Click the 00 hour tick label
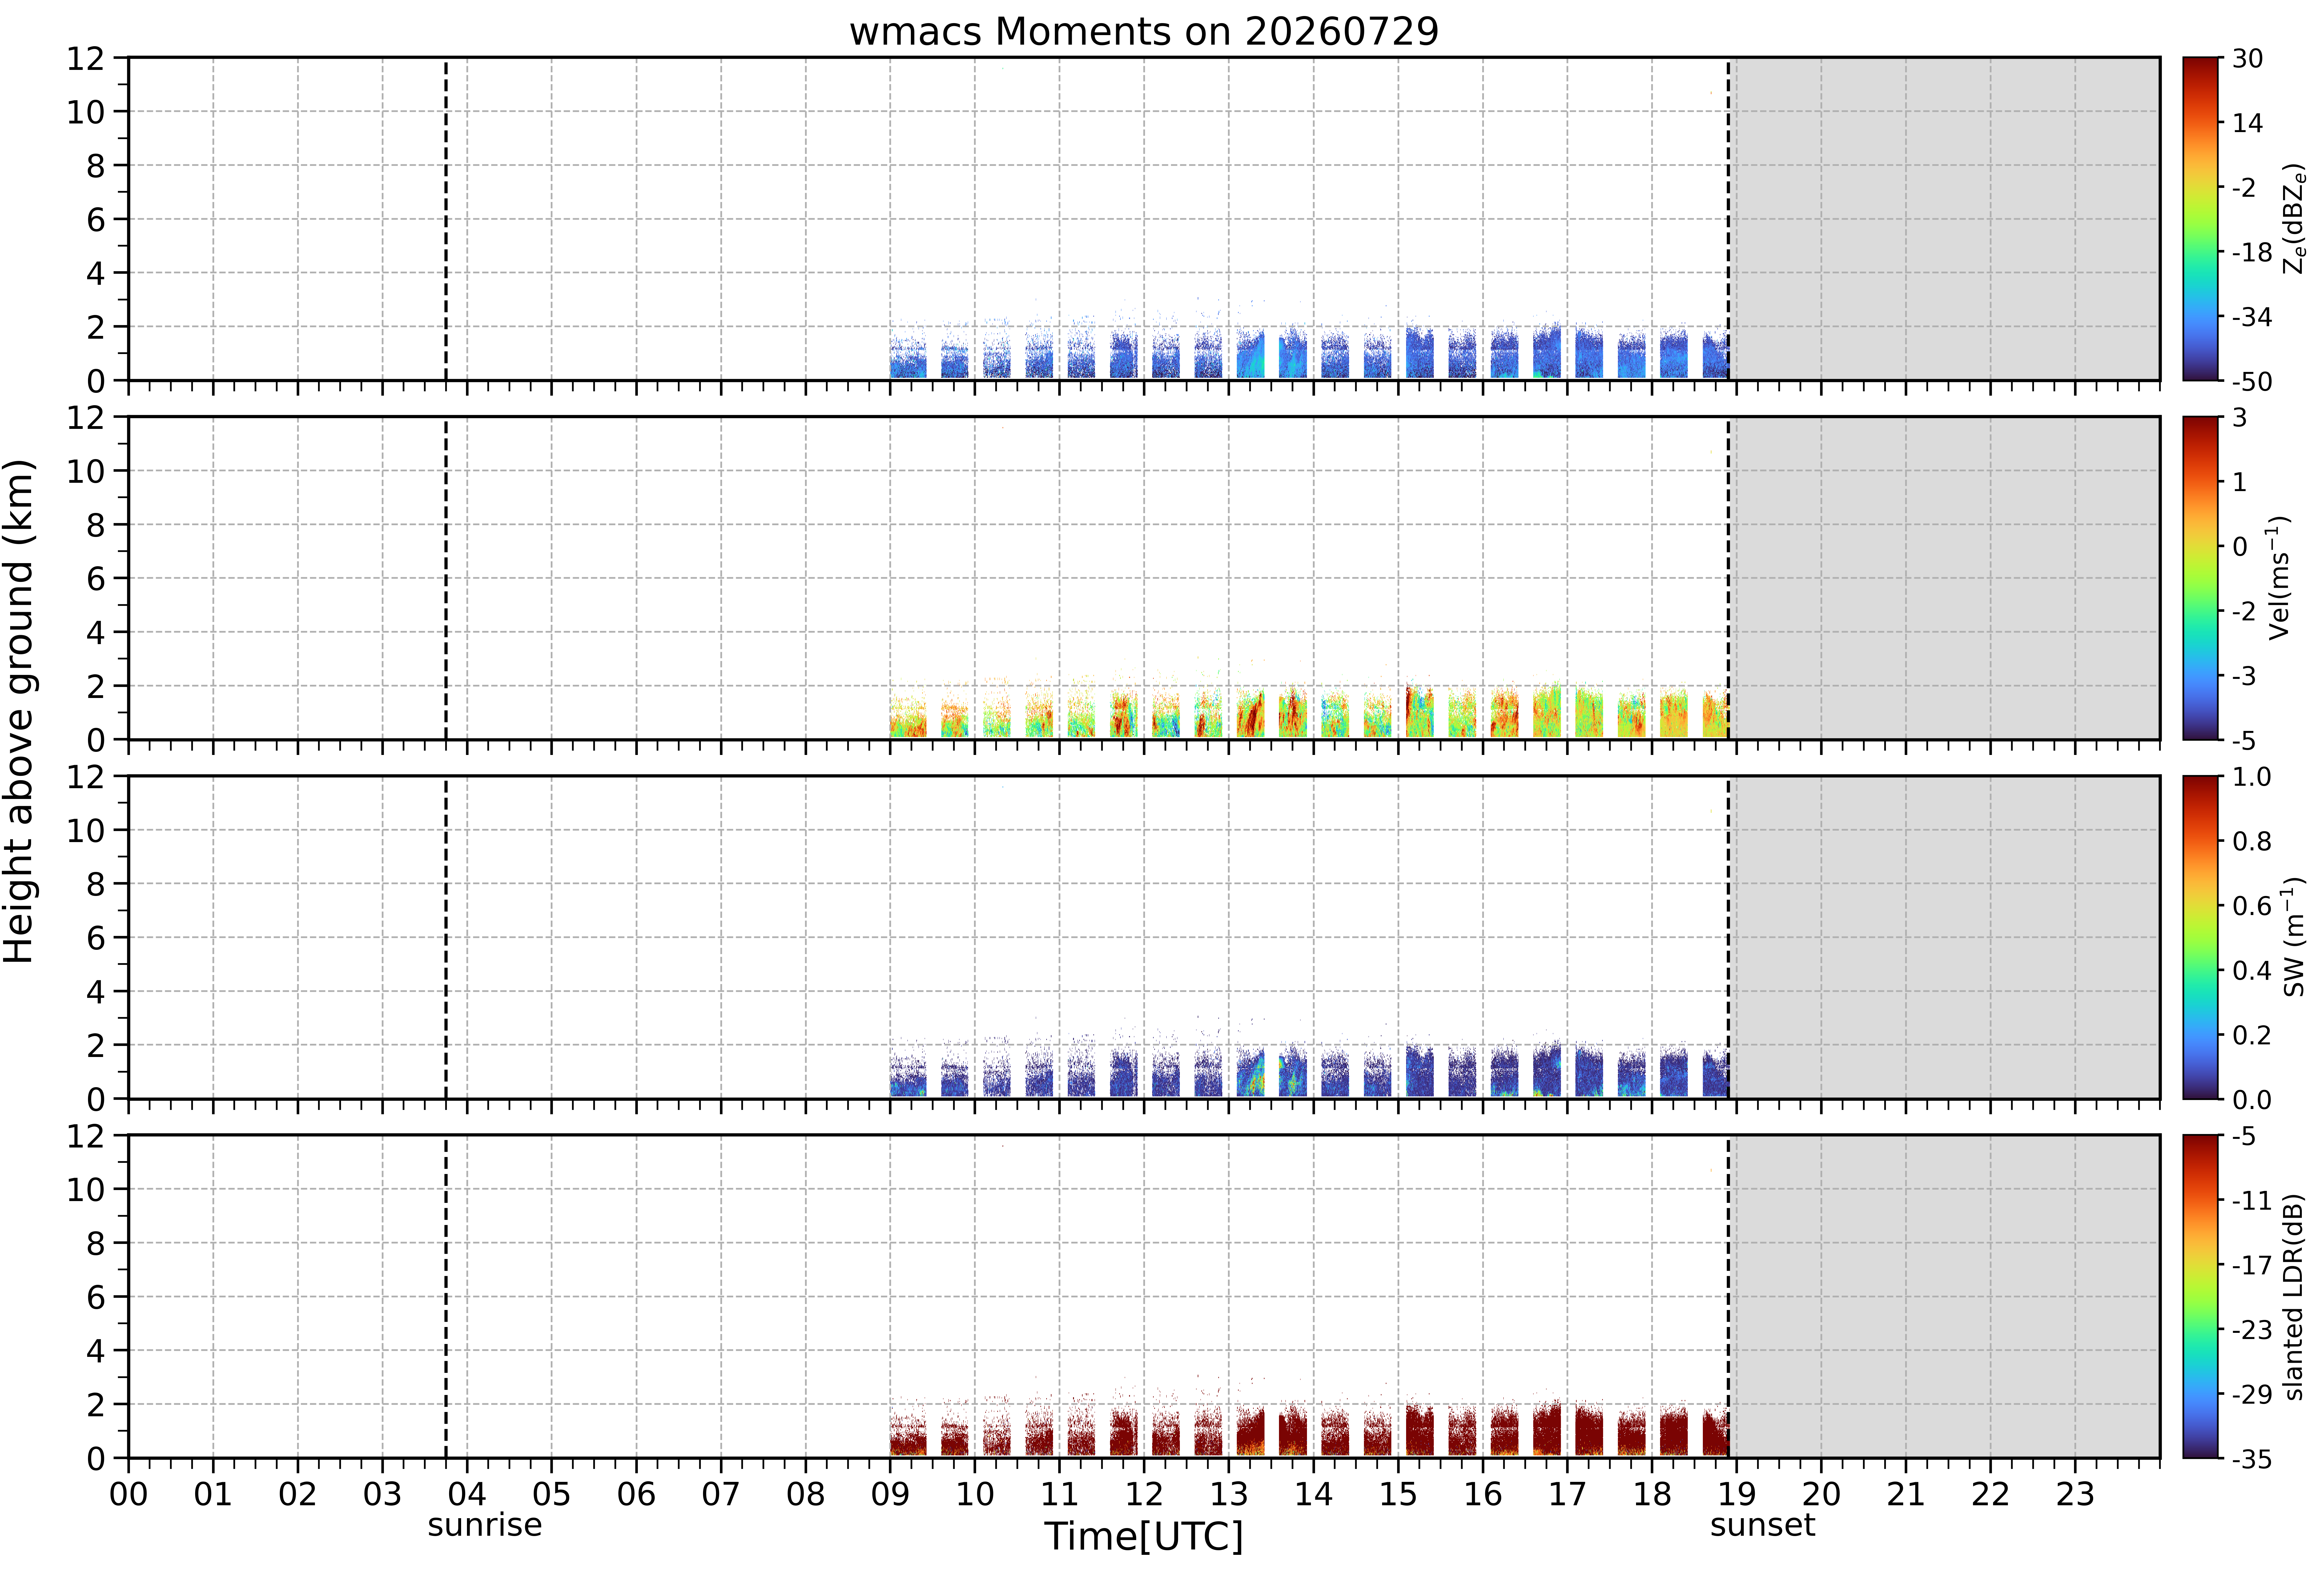This screenshot has width=2324, height=1573. point(128,1494)
